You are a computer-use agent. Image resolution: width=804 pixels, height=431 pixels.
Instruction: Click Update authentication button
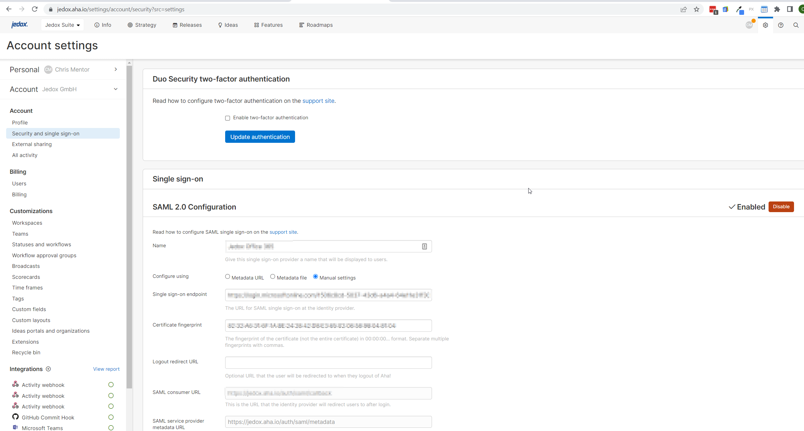tap(260, 137)
